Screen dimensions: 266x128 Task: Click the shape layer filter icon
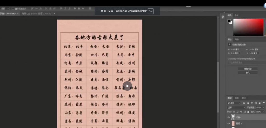(x=255, y=103)
